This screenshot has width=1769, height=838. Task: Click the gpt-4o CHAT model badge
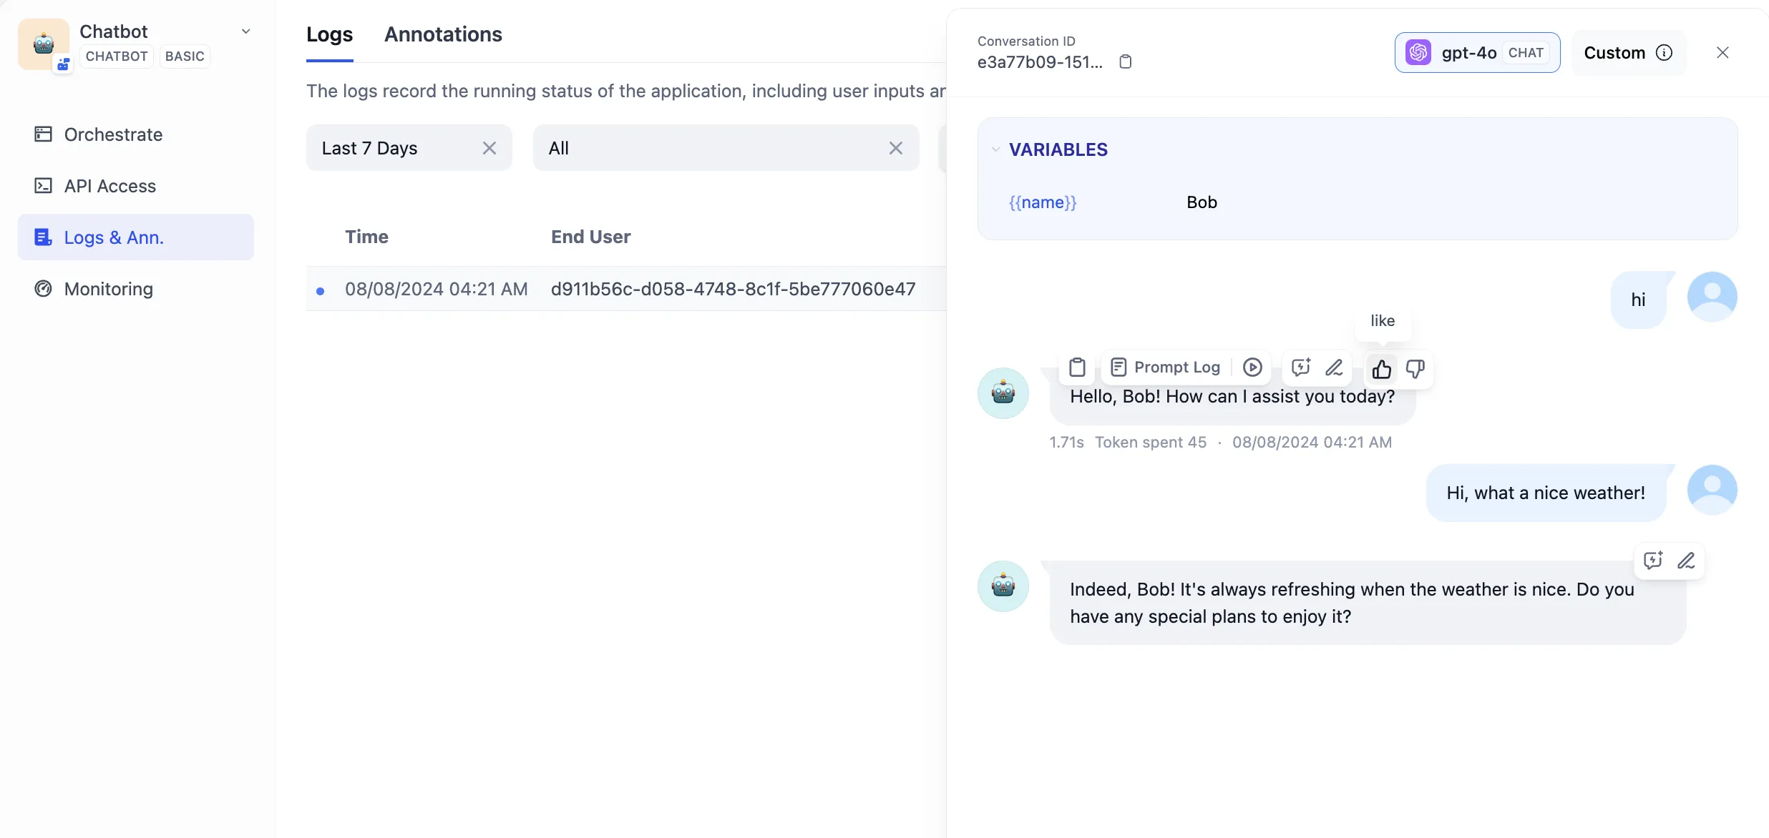[x=1477, y=53]
